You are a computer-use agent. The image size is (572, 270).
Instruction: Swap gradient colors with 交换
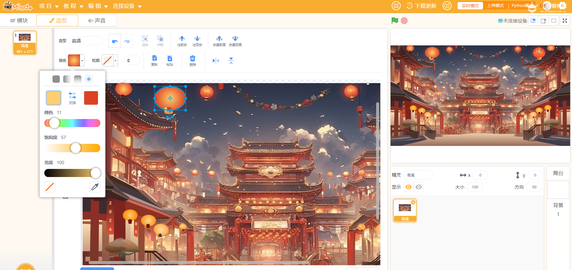pos(72,98)
